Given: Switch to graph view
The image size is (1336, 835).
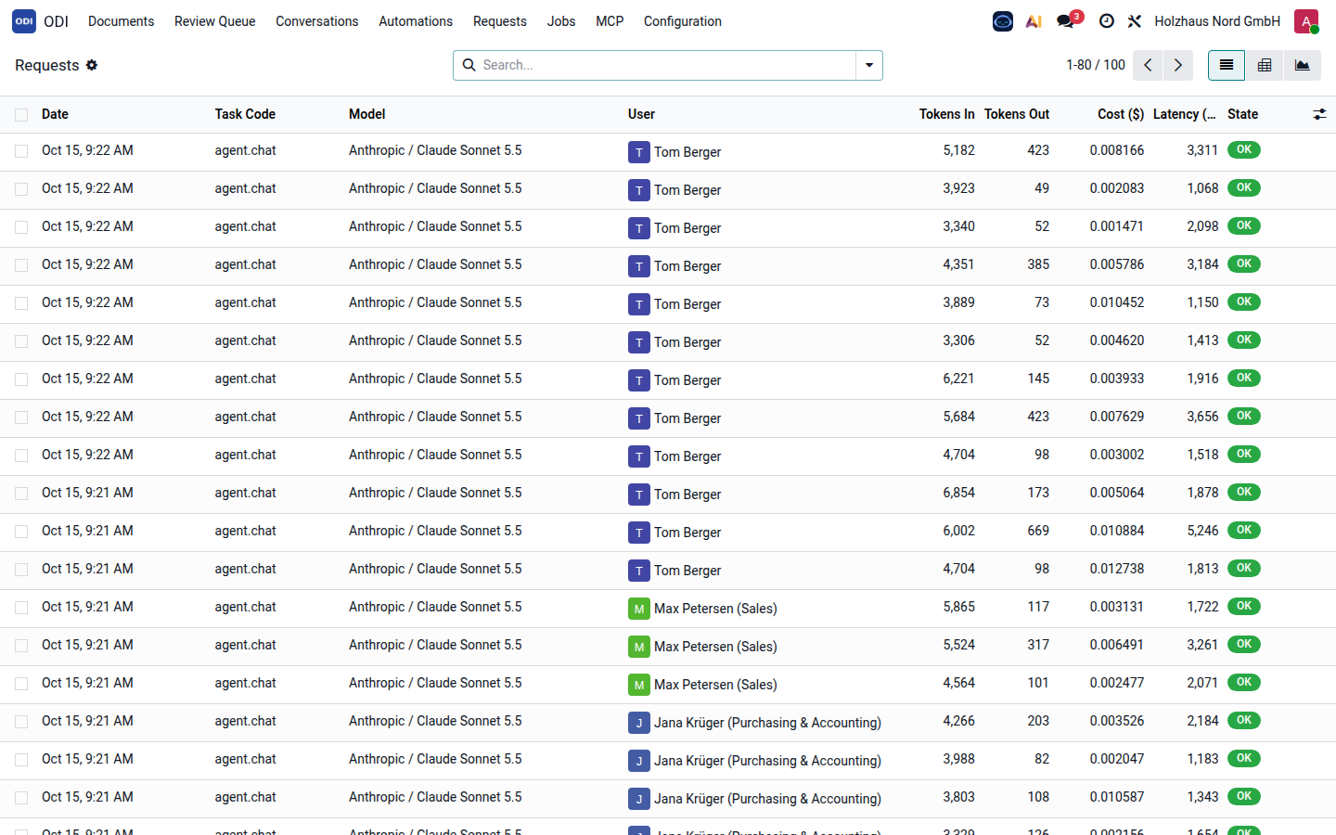Looking at the screenshot, I should pos(1303,65).
